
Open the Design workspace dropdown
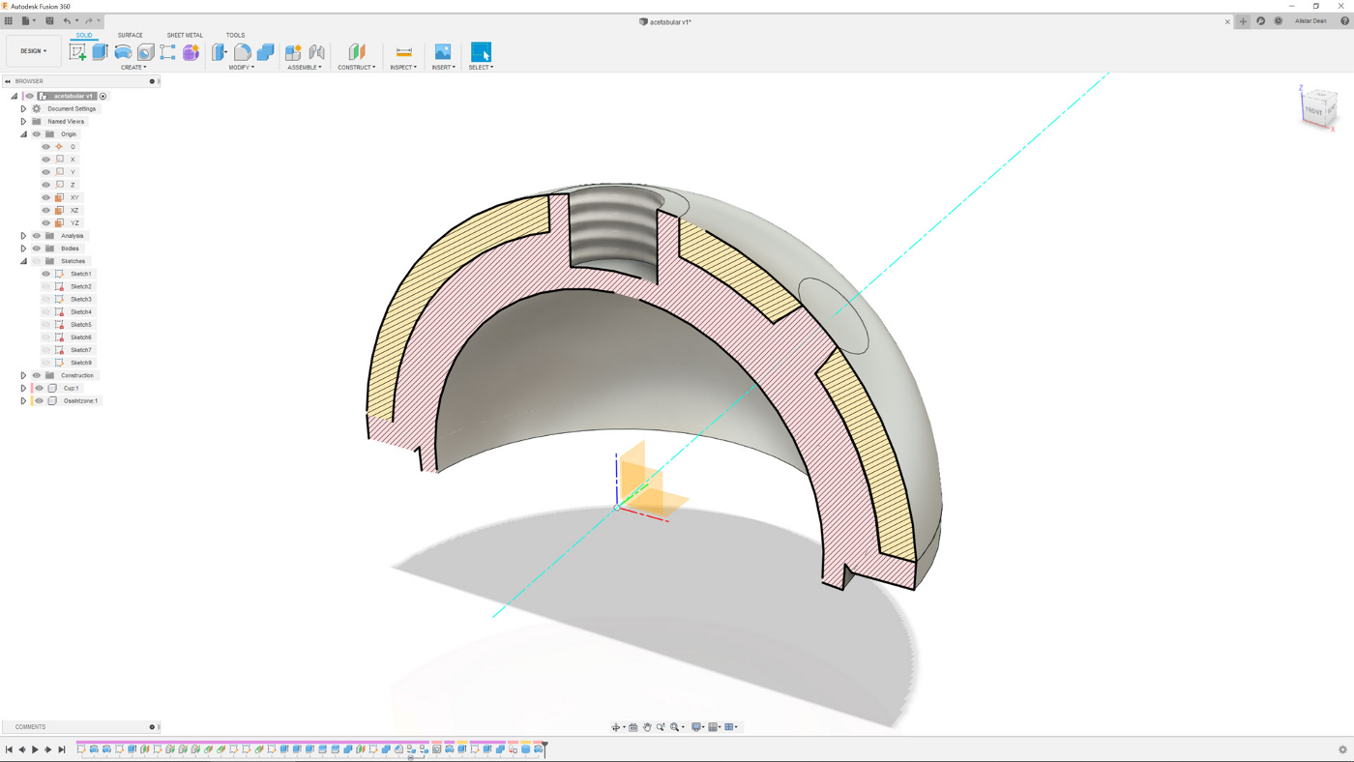point(33,51)
